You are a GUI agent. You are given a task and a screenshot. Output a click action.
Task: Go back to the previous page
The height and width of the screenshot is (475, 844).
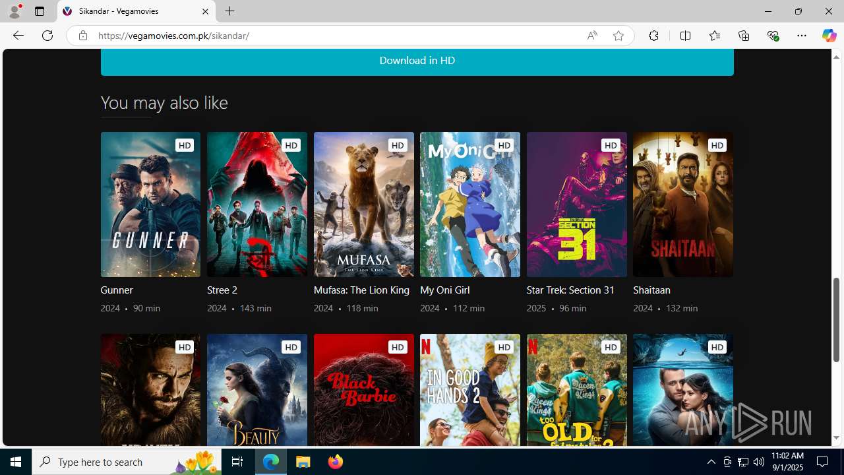(18, 36)
